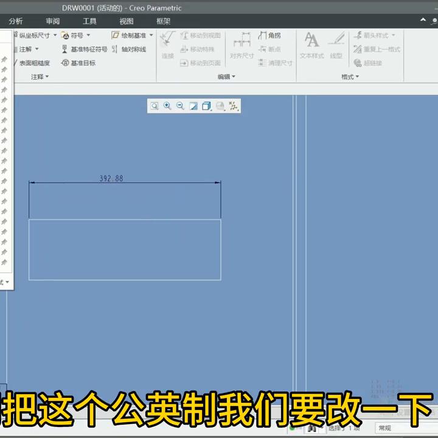Open the display style cube icon
438x438 pixels.
(x=206, y=106)
